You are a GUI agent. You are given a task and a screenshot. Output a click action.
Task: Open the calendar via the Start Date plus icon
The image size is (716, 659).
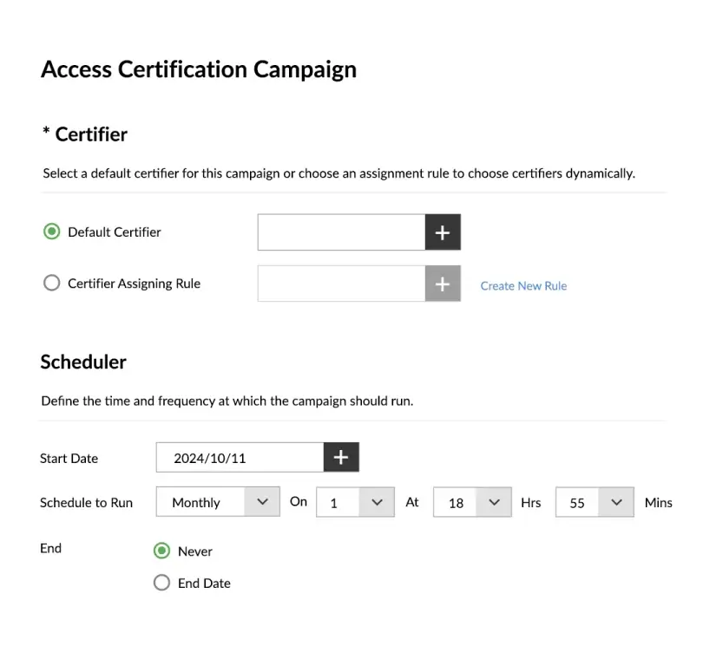[340, 457]
